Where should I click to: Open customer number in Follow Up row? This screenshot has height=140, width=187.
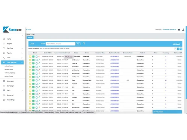(114, 63)
